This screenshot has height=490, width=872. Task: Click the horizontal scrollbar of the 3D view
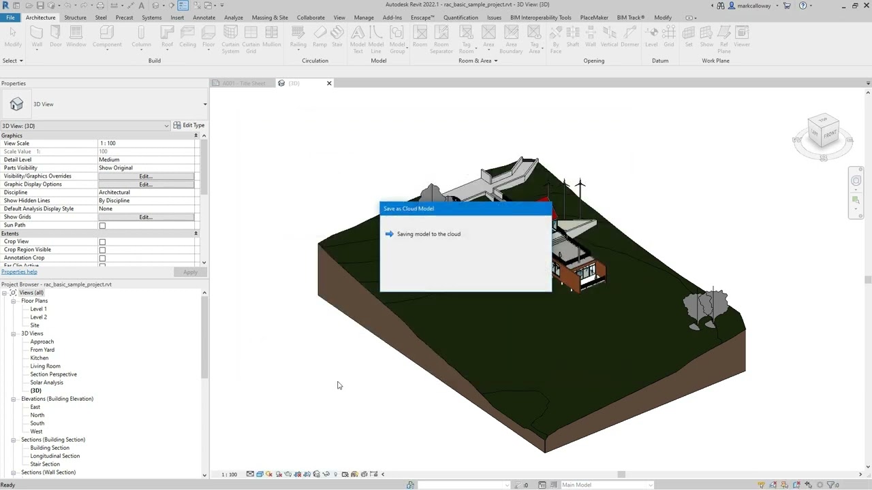click(621, 474)
